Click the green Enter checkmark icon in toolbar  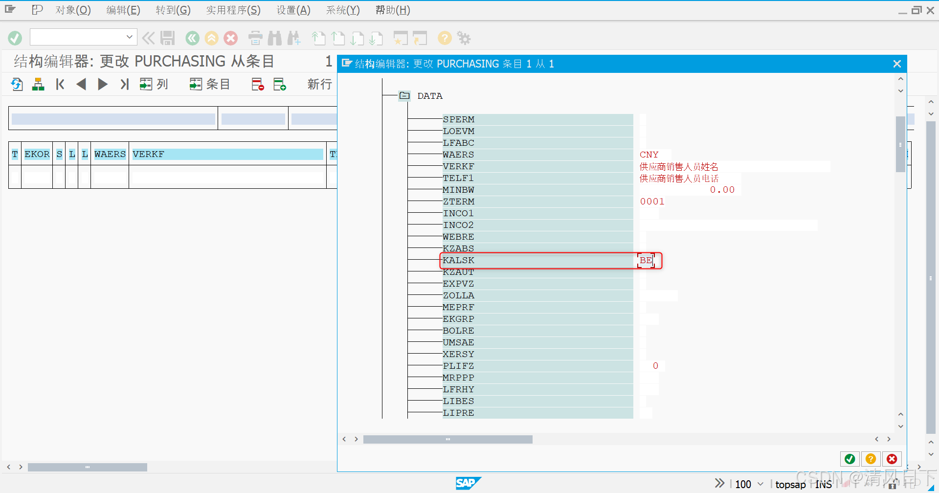pos(15,38)
